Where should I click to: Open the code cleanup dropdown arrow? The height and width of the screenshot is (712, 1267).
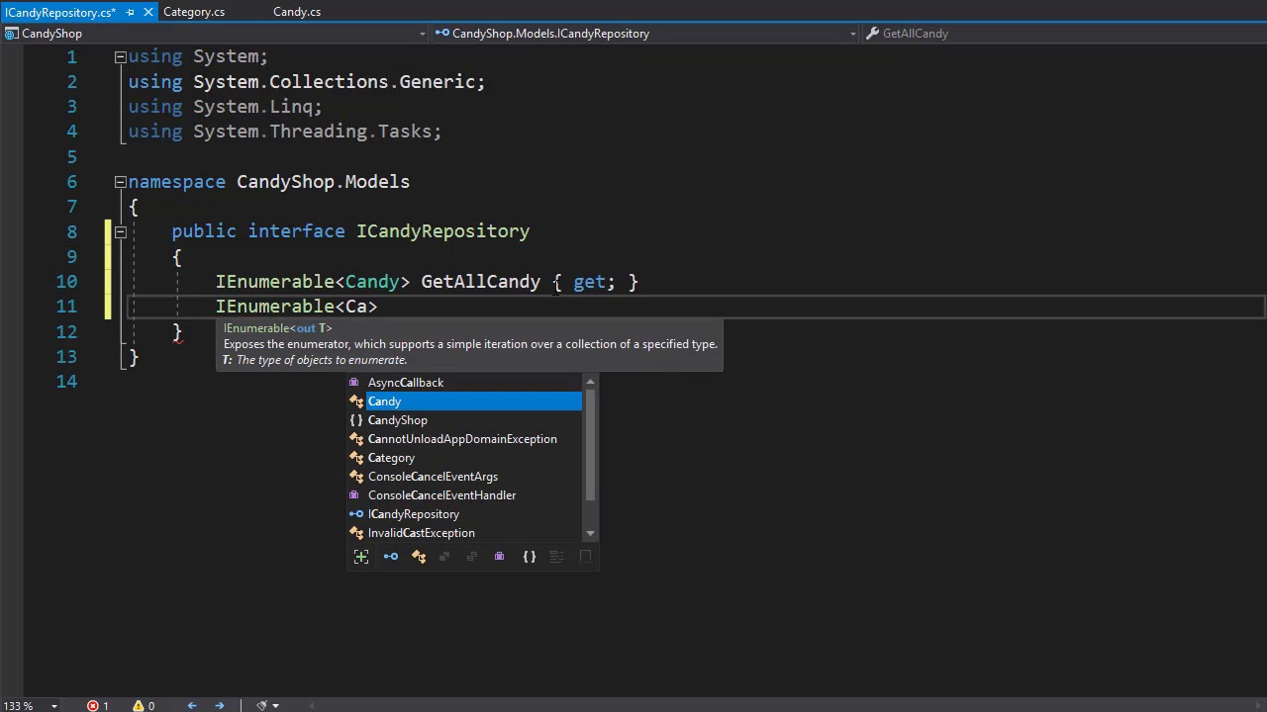click(x=275, y=705)
